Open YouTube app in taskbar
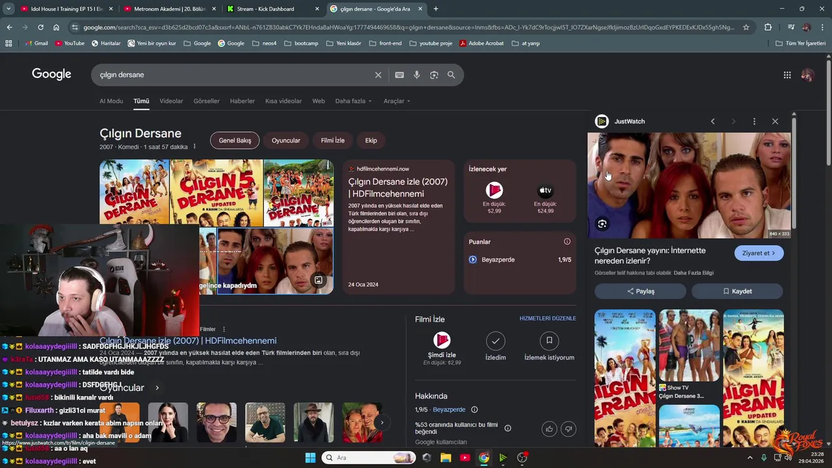 tap(465, 458)
